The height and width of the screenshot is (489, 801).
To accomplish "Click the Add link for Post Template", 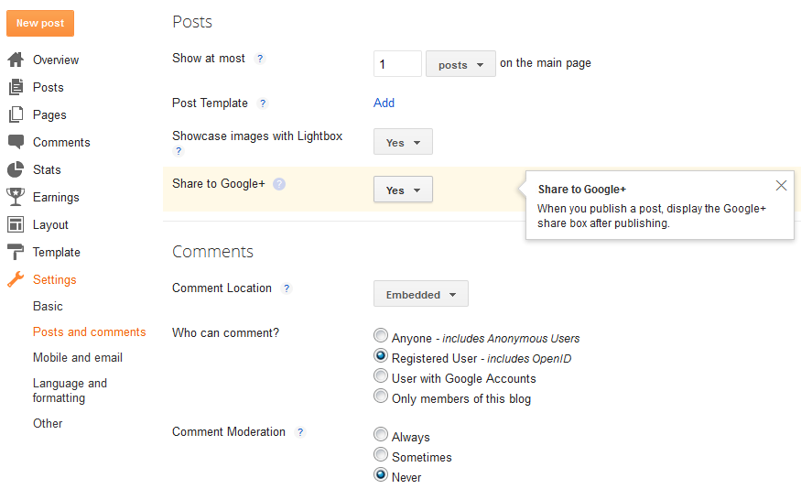I will [x=384, y=103].
